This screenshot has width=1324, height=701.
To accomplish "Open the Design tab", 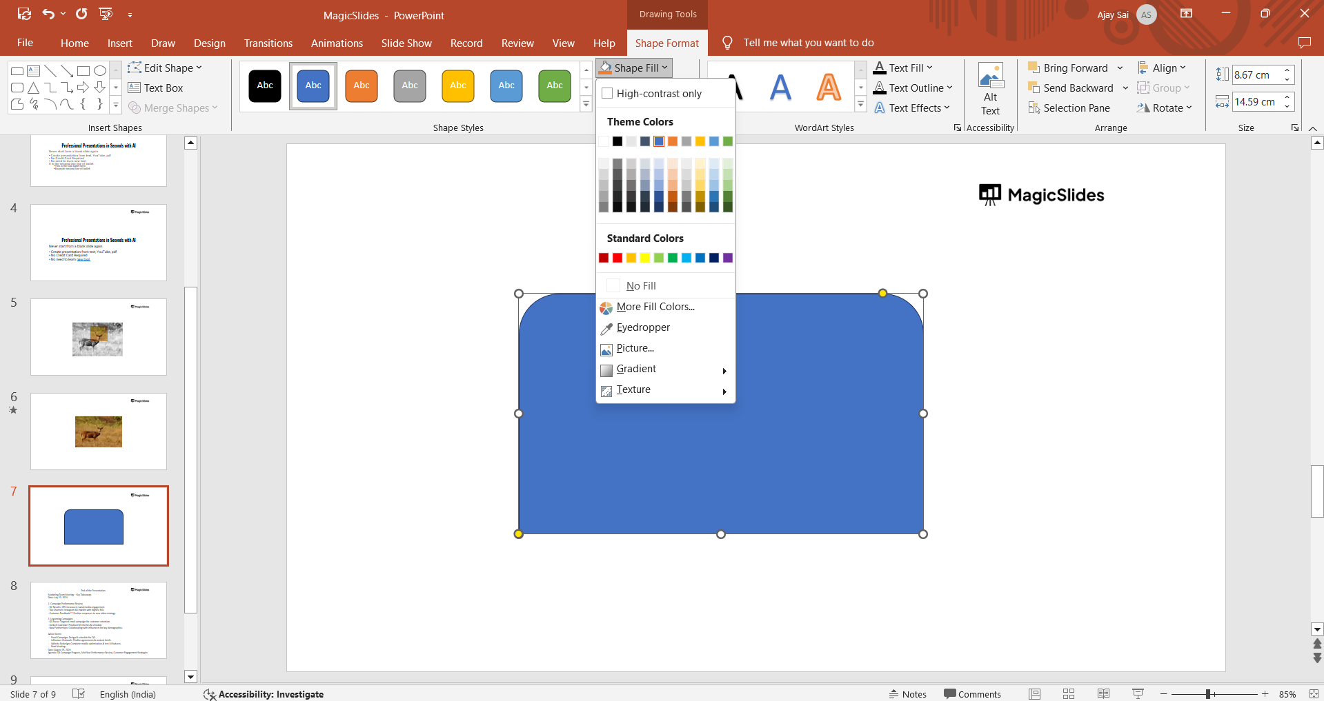I will (209, 43).
